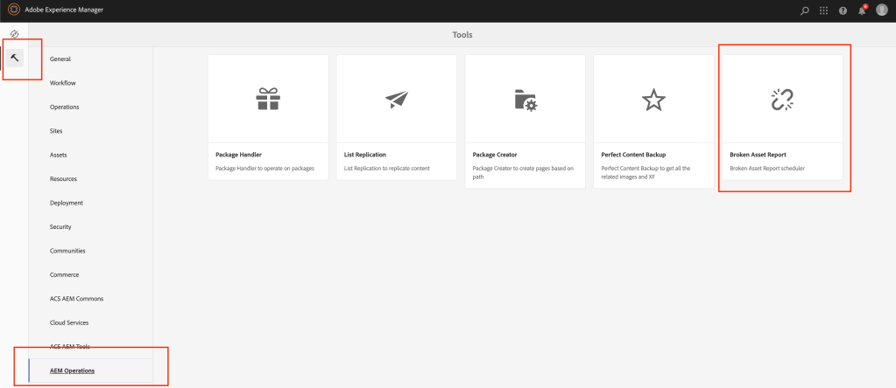Select Workflow in the Tools sidebar
896x388 pixels.
point(63,83)
